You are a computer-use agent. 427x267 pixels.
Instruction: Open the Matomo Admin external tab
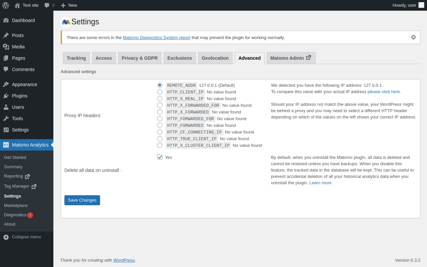(291, 58)
